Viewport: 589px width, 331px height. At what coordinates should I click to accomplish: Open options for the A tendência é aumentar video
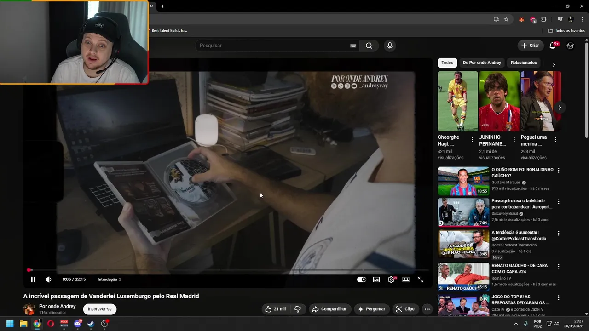click(x=559, y=233)
